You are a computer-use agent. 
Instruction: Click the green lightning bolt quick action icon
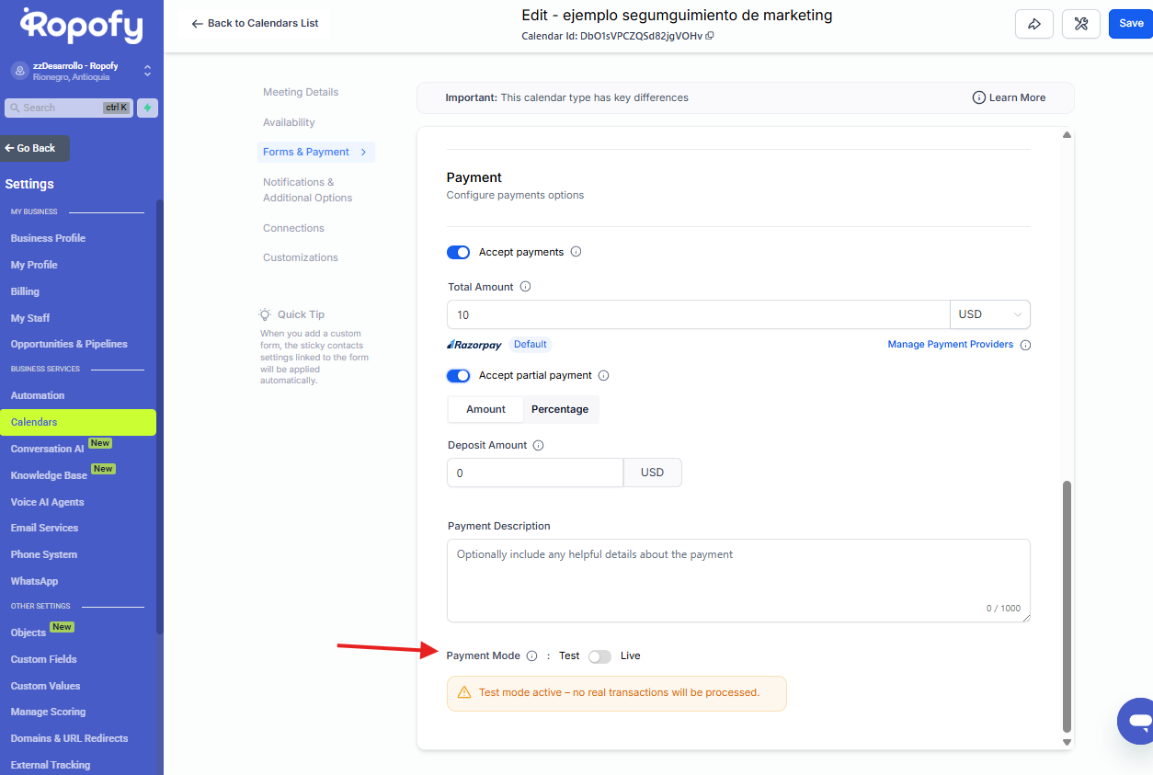coord(147,108)
